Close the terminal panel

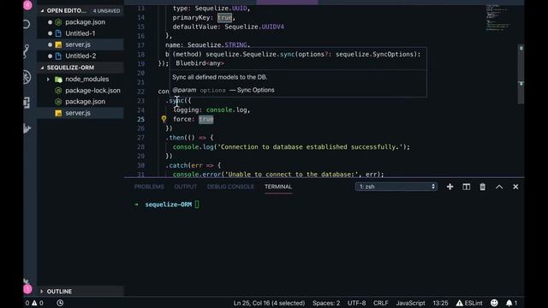pos(515,187)
